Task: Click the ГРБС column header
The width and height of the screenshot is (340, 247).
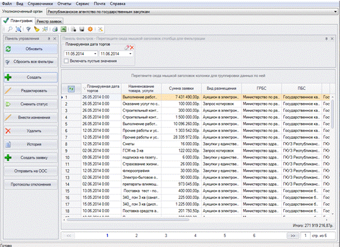Action: [262, 88]
